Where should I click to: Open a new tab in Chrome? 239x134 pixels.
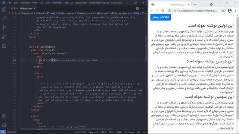195,4
